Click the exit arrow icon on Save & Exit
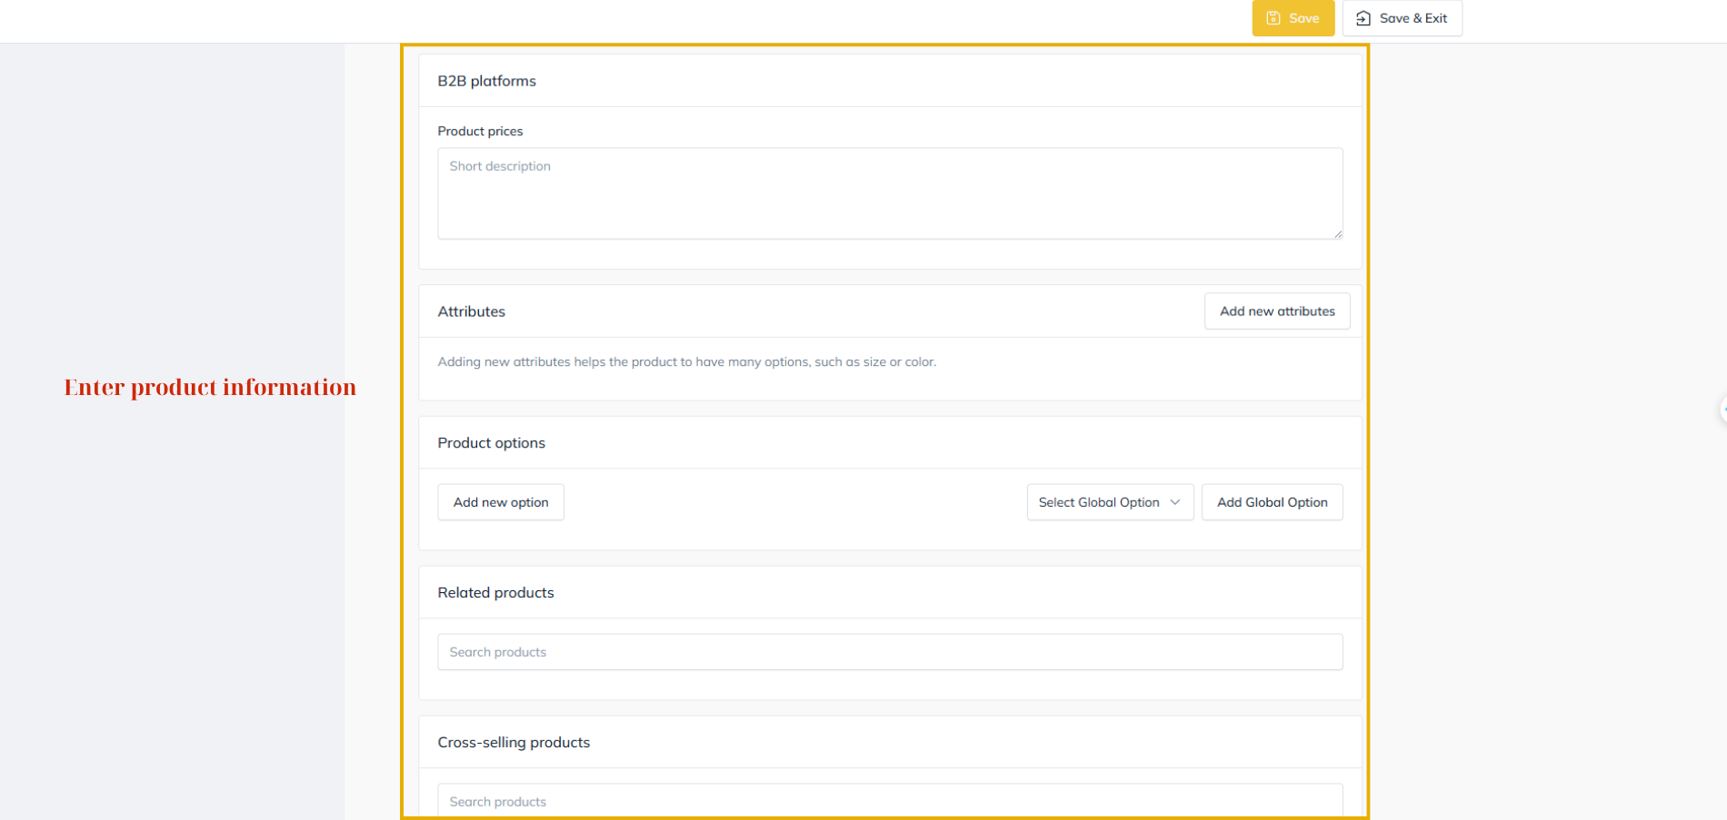This screenshot has width=1727, height=820. [1363, 18]
